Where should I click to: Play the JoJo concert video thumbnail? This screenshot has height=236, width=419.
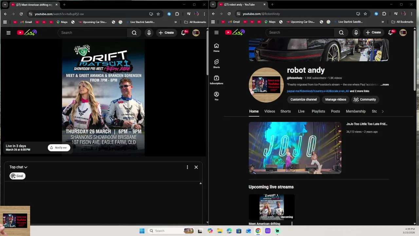(295, 148)
